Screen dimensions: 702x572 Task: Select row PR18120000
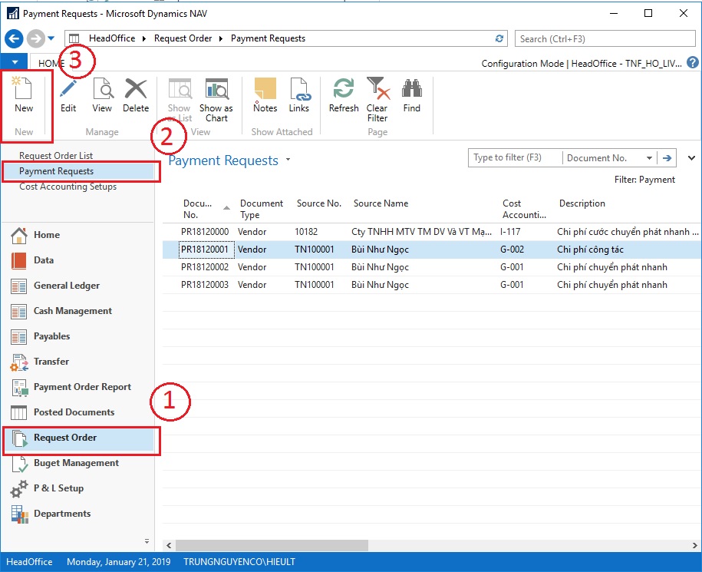(x=430, y=232)
